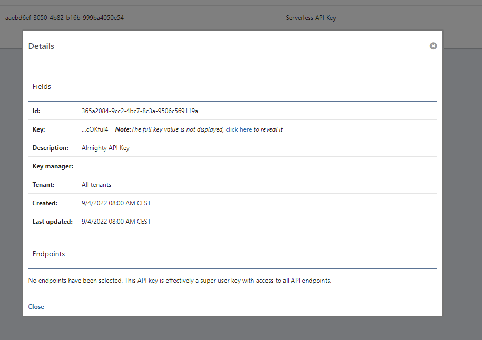Click the 'Description:' field label

(51, 148)
